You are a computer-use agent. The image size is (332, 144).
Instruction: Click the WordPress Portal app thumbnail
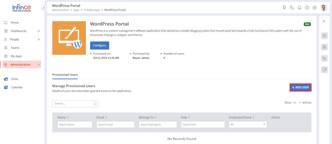pos(69,38)
